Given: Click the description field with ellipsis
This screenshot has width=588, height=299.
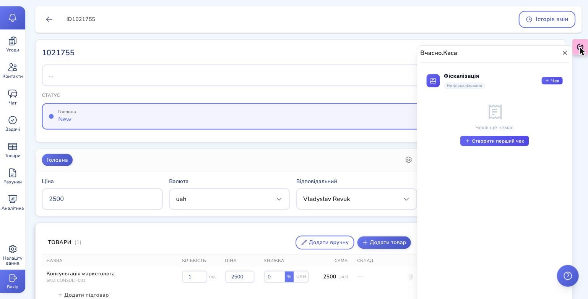Looking at the screenshot, I should (x=229, y=75).
